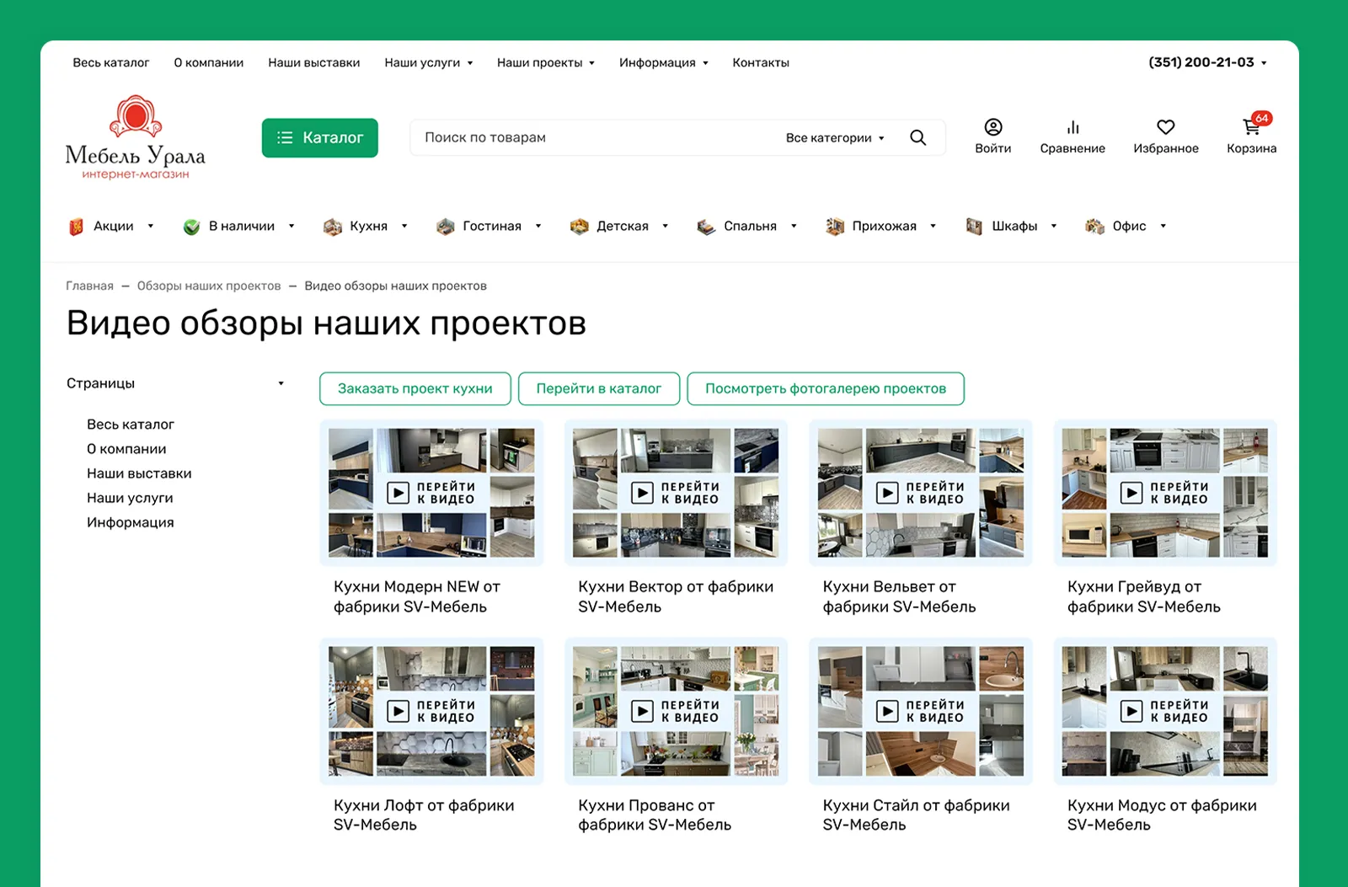The height and width of the screenshot is (887, 1348).
Task: Select Наши услуги in sidebar
Action: (130, 498)
